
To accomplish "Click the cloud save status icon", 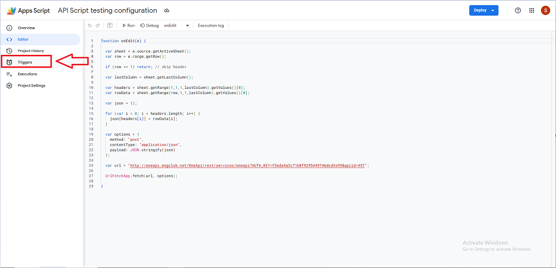I will tap(167, 10).
